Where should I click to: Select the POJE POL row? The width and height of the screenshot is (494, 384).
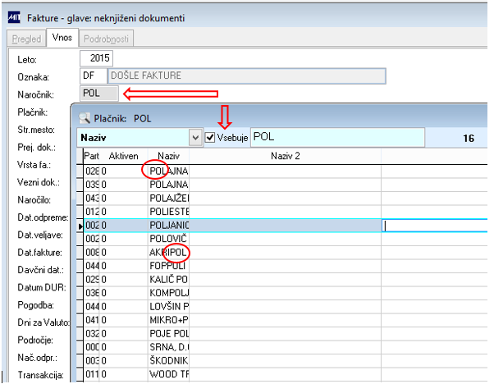286,334
